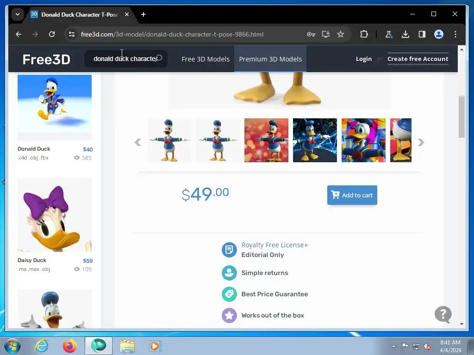This screenshot has height=355, width=474.
Task: Click the password key icon
Action: (x=311, y=34)
